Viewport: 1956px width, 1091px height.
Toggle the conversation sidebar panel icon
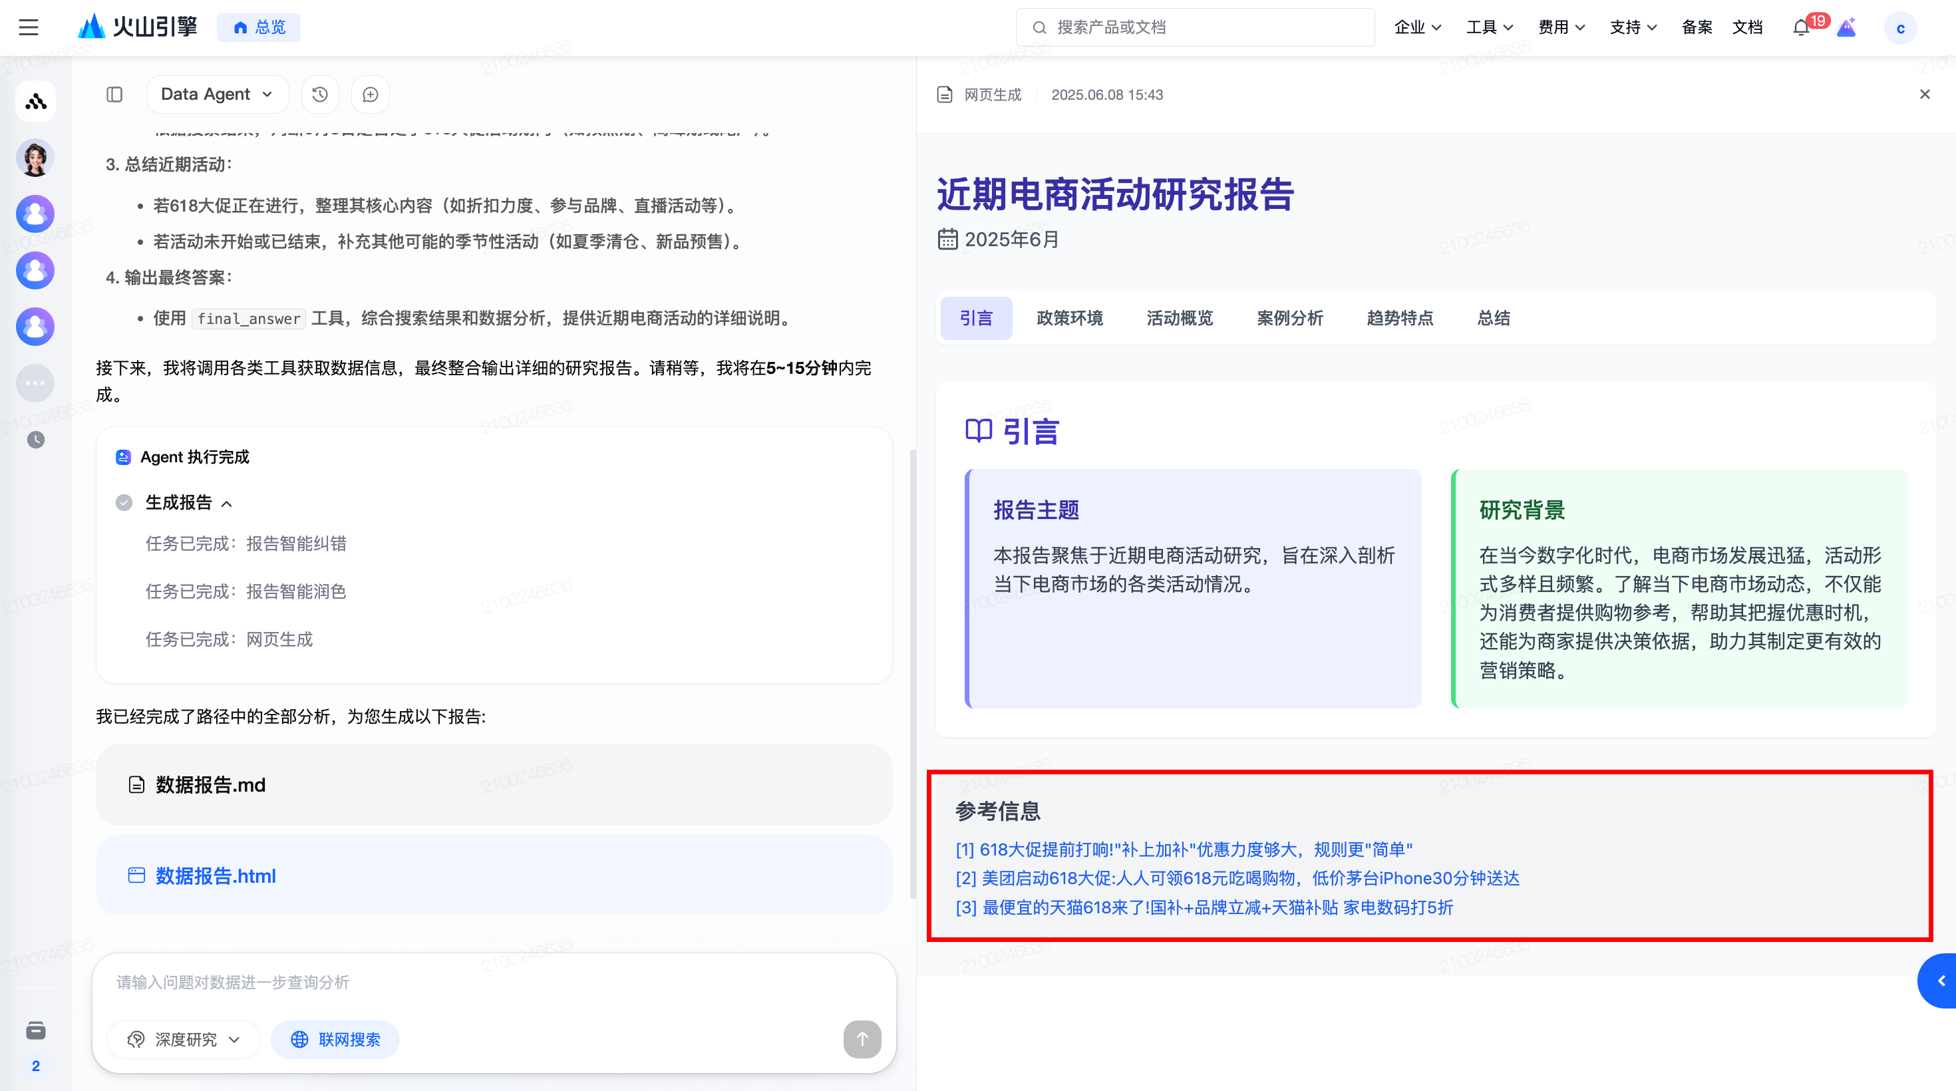[x=114, y=94]
